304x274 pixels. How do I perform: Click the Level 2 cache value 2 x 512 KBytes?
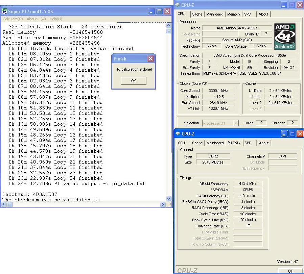tap(281, 103)
